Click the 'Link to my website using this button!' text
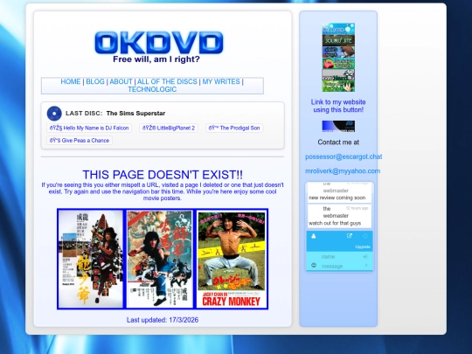Viewport: 472px width, 354px height. (338, 106)
